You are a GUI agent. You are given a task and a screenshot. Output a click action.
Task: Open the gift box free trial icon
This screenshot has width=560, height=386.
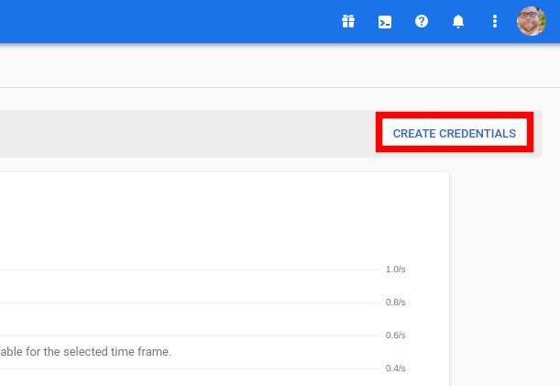(x=348, y=21)
